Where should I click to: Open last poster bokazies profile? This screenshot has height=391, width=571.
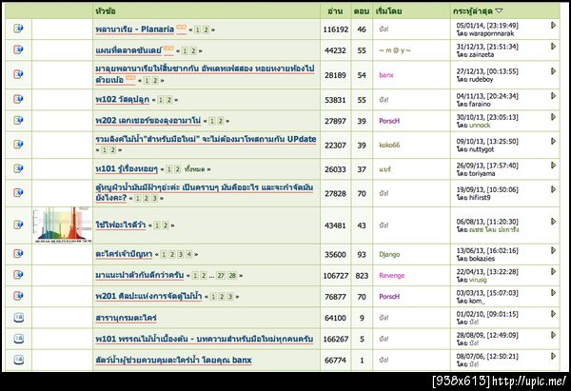click(482, 259)
